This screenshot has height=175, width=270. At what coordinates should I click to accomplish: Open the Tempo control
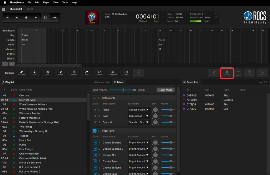[100, 73]
